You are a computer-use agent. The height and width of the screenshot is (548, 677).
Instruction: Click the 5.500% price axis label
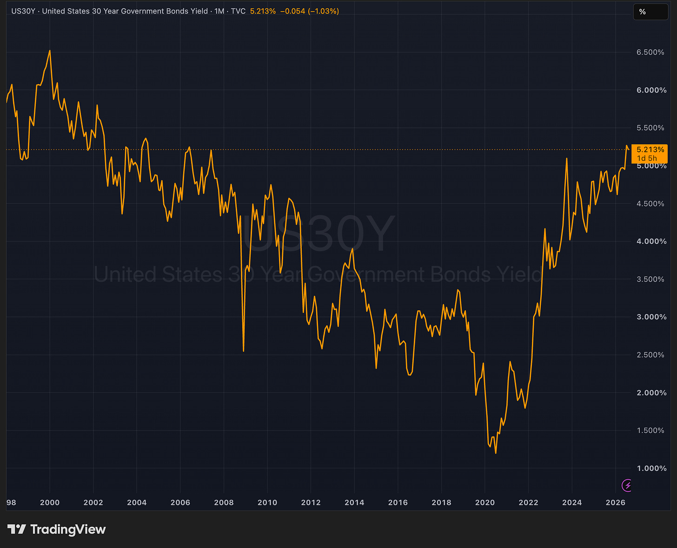click(x=650, y=128)
